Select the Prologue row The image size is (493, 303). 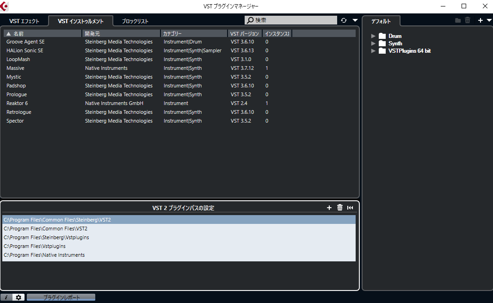[x=179, y=95]
